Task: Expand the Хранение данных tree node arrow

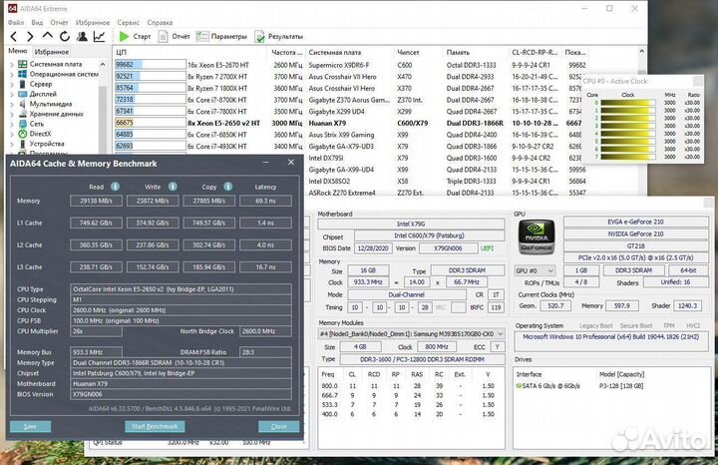Action: 12,114
